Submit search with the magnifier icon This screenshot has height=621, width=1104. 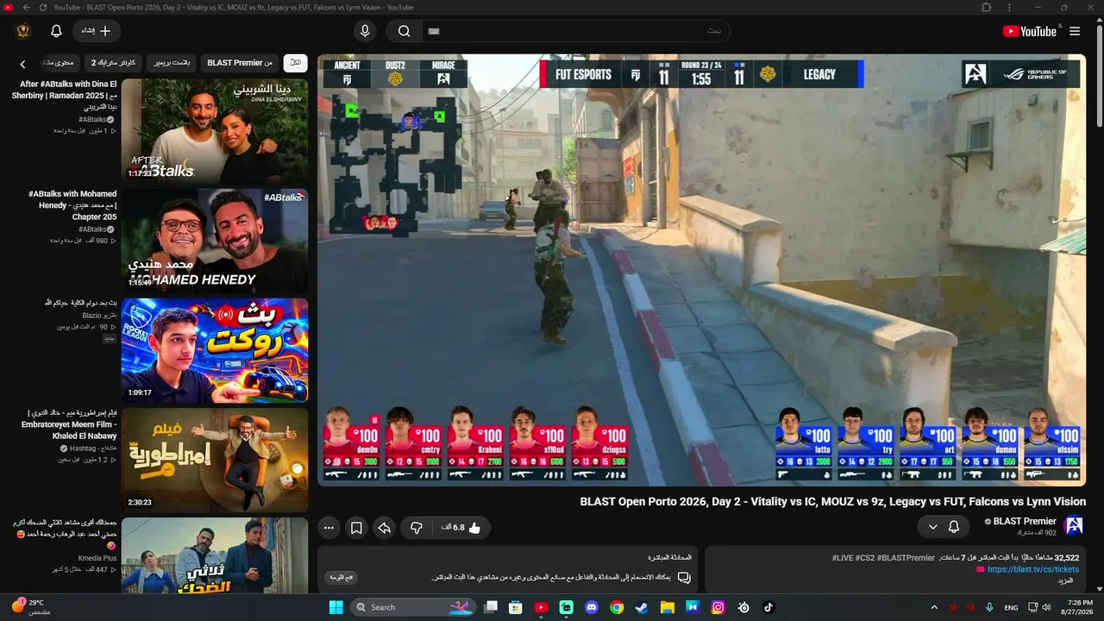pyautogui.click(x=404, y=31)
